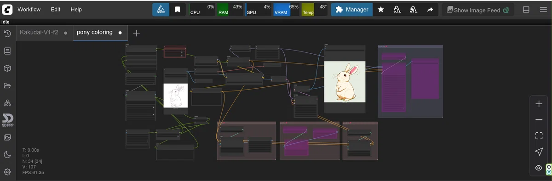This screenshot has height=181, width=552.
Task: Toggle dark theme moon icon
Action: click(x=7, y=155)
